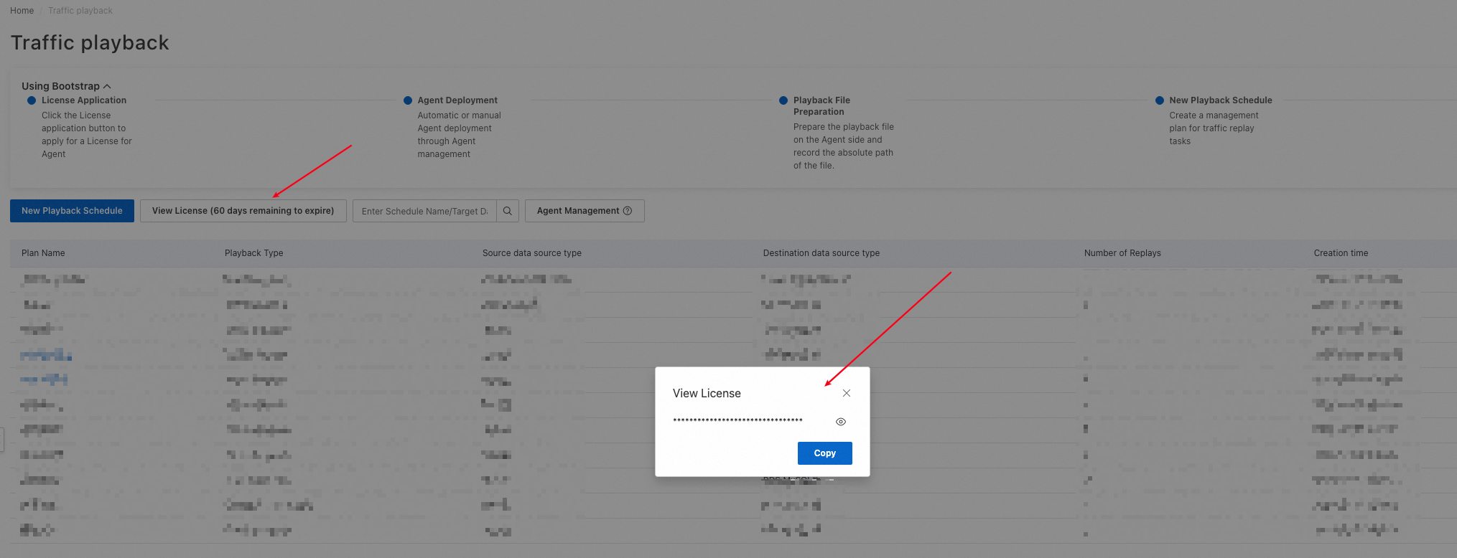Click Traffic playback breadcrumb
The image size is (1457, 558).
coord(80,11)
